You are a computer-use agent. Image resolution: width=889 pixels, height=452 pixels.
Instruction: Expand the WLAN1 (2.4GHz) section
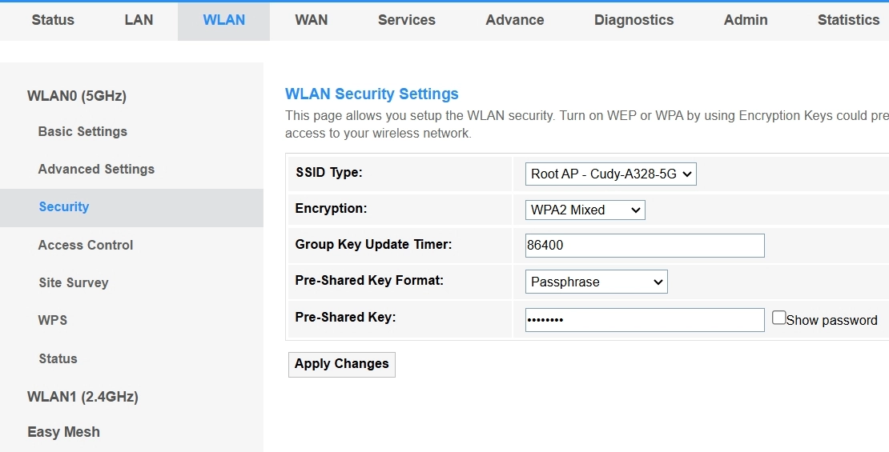82,397
